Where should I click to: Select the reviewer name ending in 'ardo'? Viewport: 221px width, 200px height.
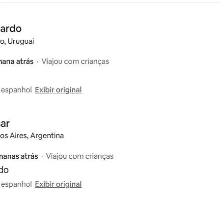(11, 29)
